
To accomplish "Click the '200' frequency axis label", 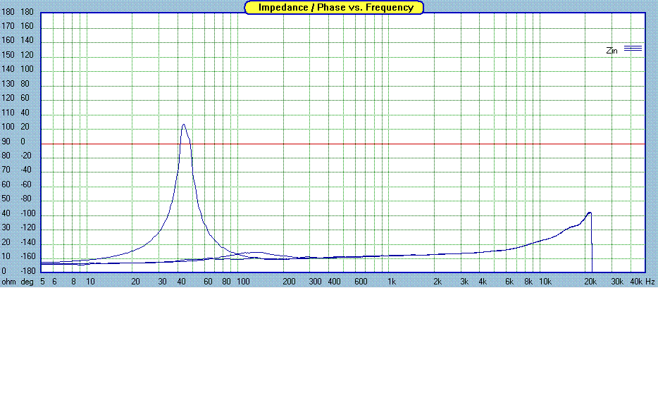I will point(289,282).
